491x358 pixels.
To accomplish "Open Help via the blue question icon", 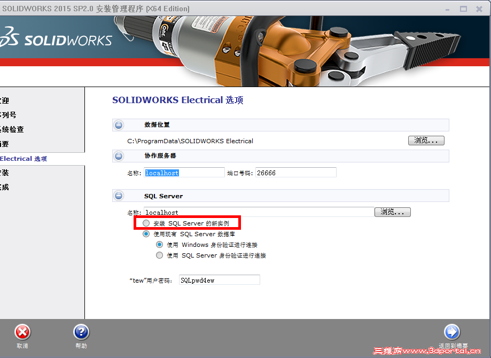I will pyautogui.click(x=81, y=332).
